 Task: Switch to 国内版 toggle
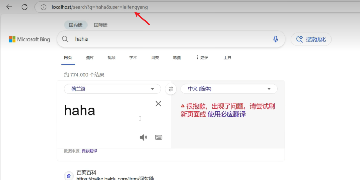[x=76, y=25]
